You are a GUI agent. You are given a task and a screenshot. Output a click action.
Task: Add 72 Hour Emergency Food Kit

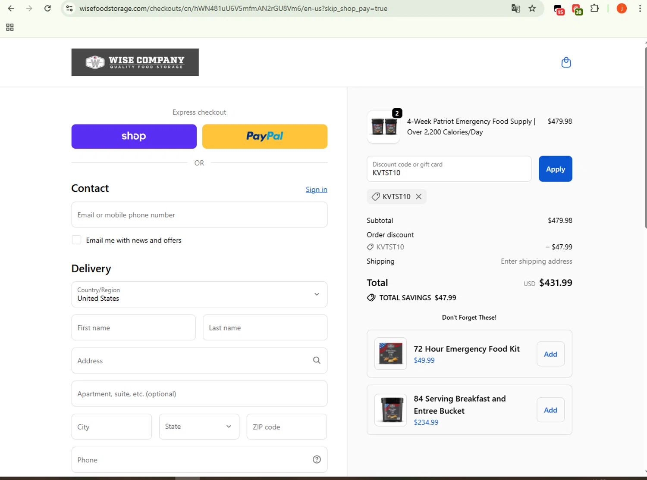pyautogui.click(x=550, y=354)
